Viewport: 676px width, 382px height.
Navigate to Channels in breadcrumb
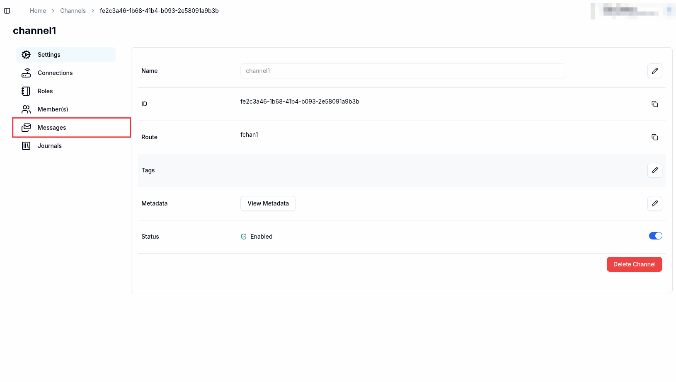pos(73,11)
